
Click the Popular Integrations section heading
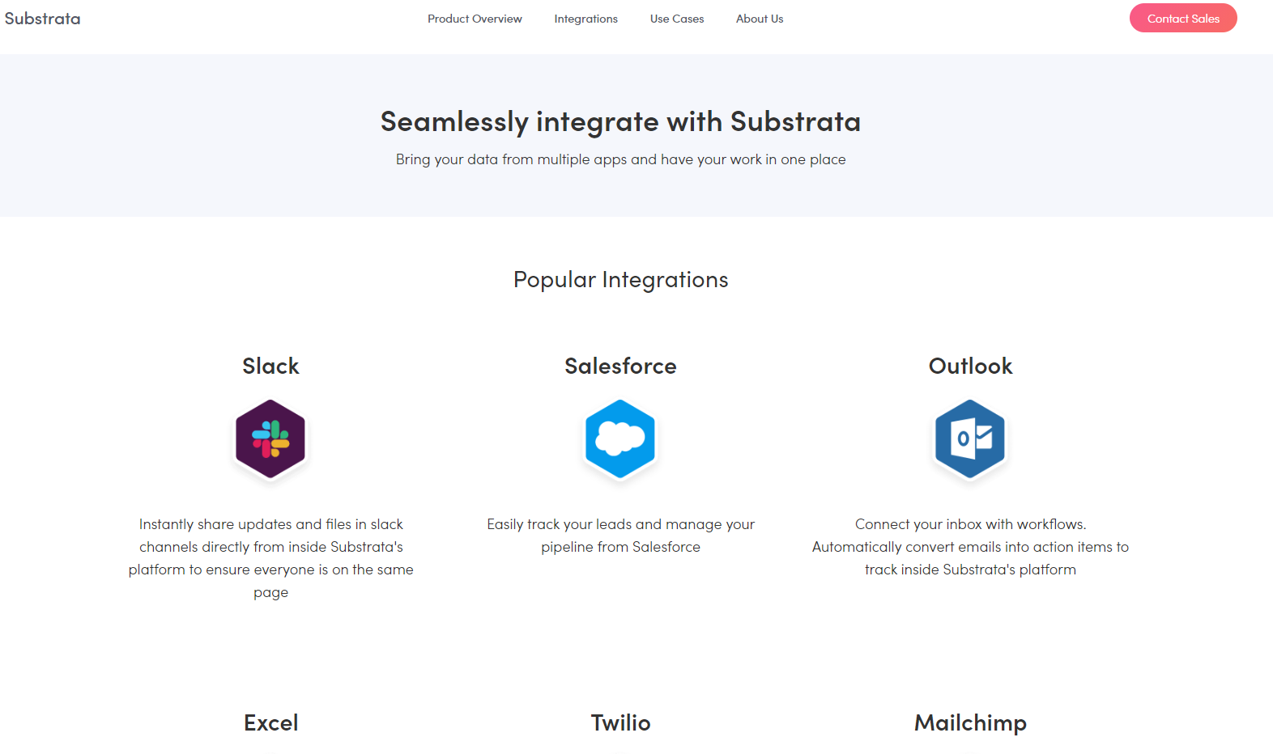(x=620, y=280)
